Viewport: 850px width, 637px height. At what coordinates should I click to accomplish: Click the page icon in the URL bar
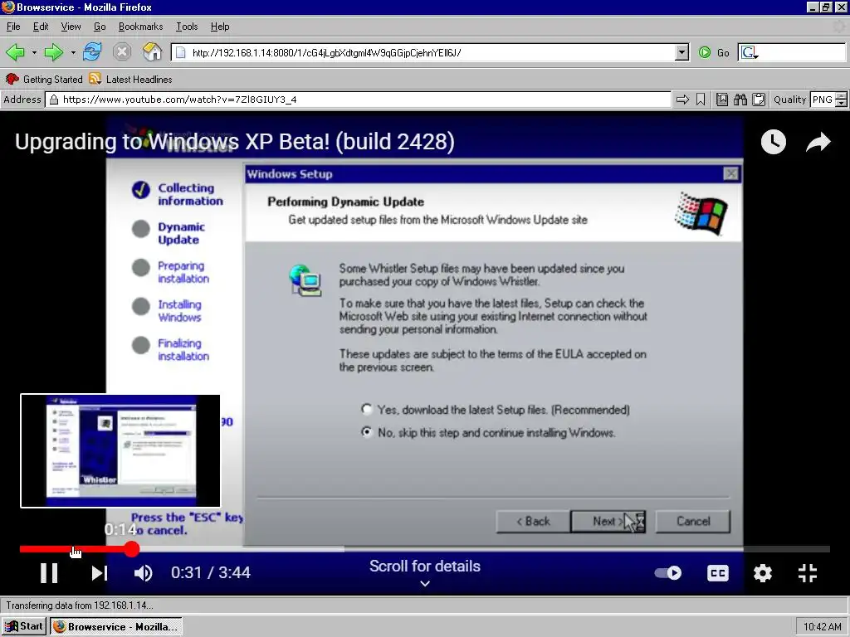pyautogui.click(x=181, y=52)
